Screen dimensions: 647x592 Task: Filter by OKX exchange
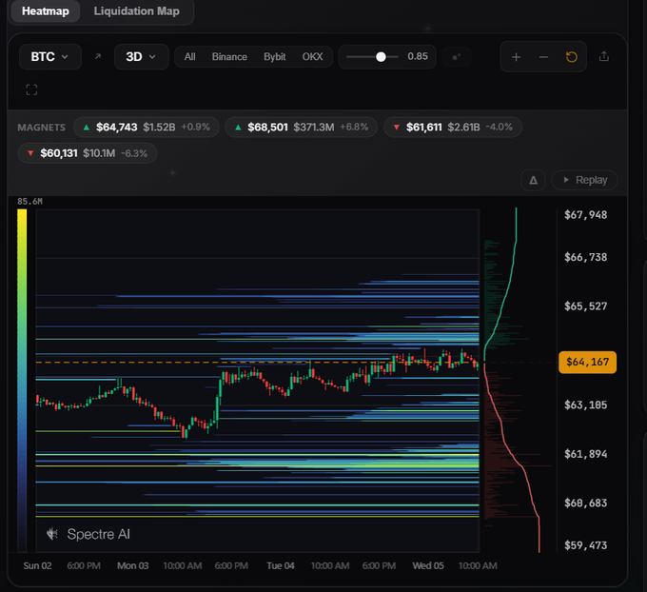pos(312,56)
